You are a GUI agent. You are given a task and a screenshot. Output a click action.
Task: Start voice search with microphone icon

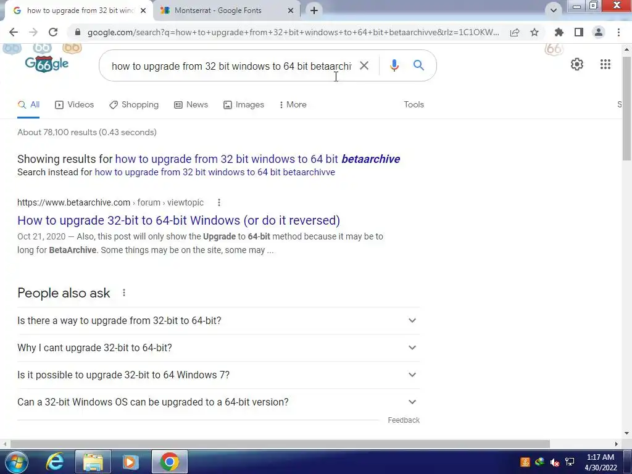click(394, 65)
